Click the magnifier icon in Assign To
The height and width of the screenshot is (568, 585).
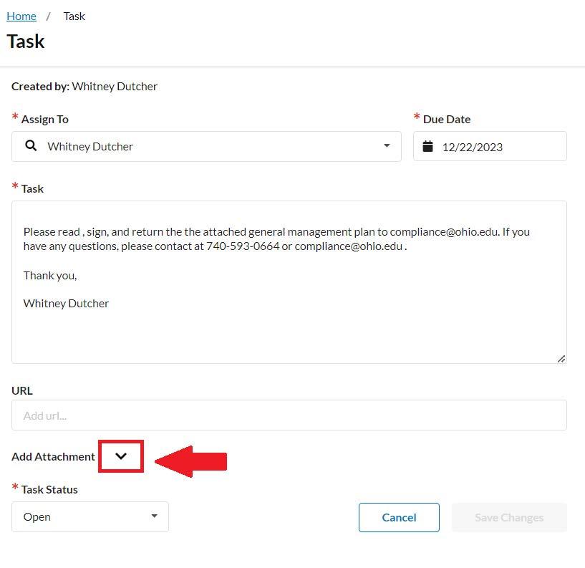click(x=31, y=146)
